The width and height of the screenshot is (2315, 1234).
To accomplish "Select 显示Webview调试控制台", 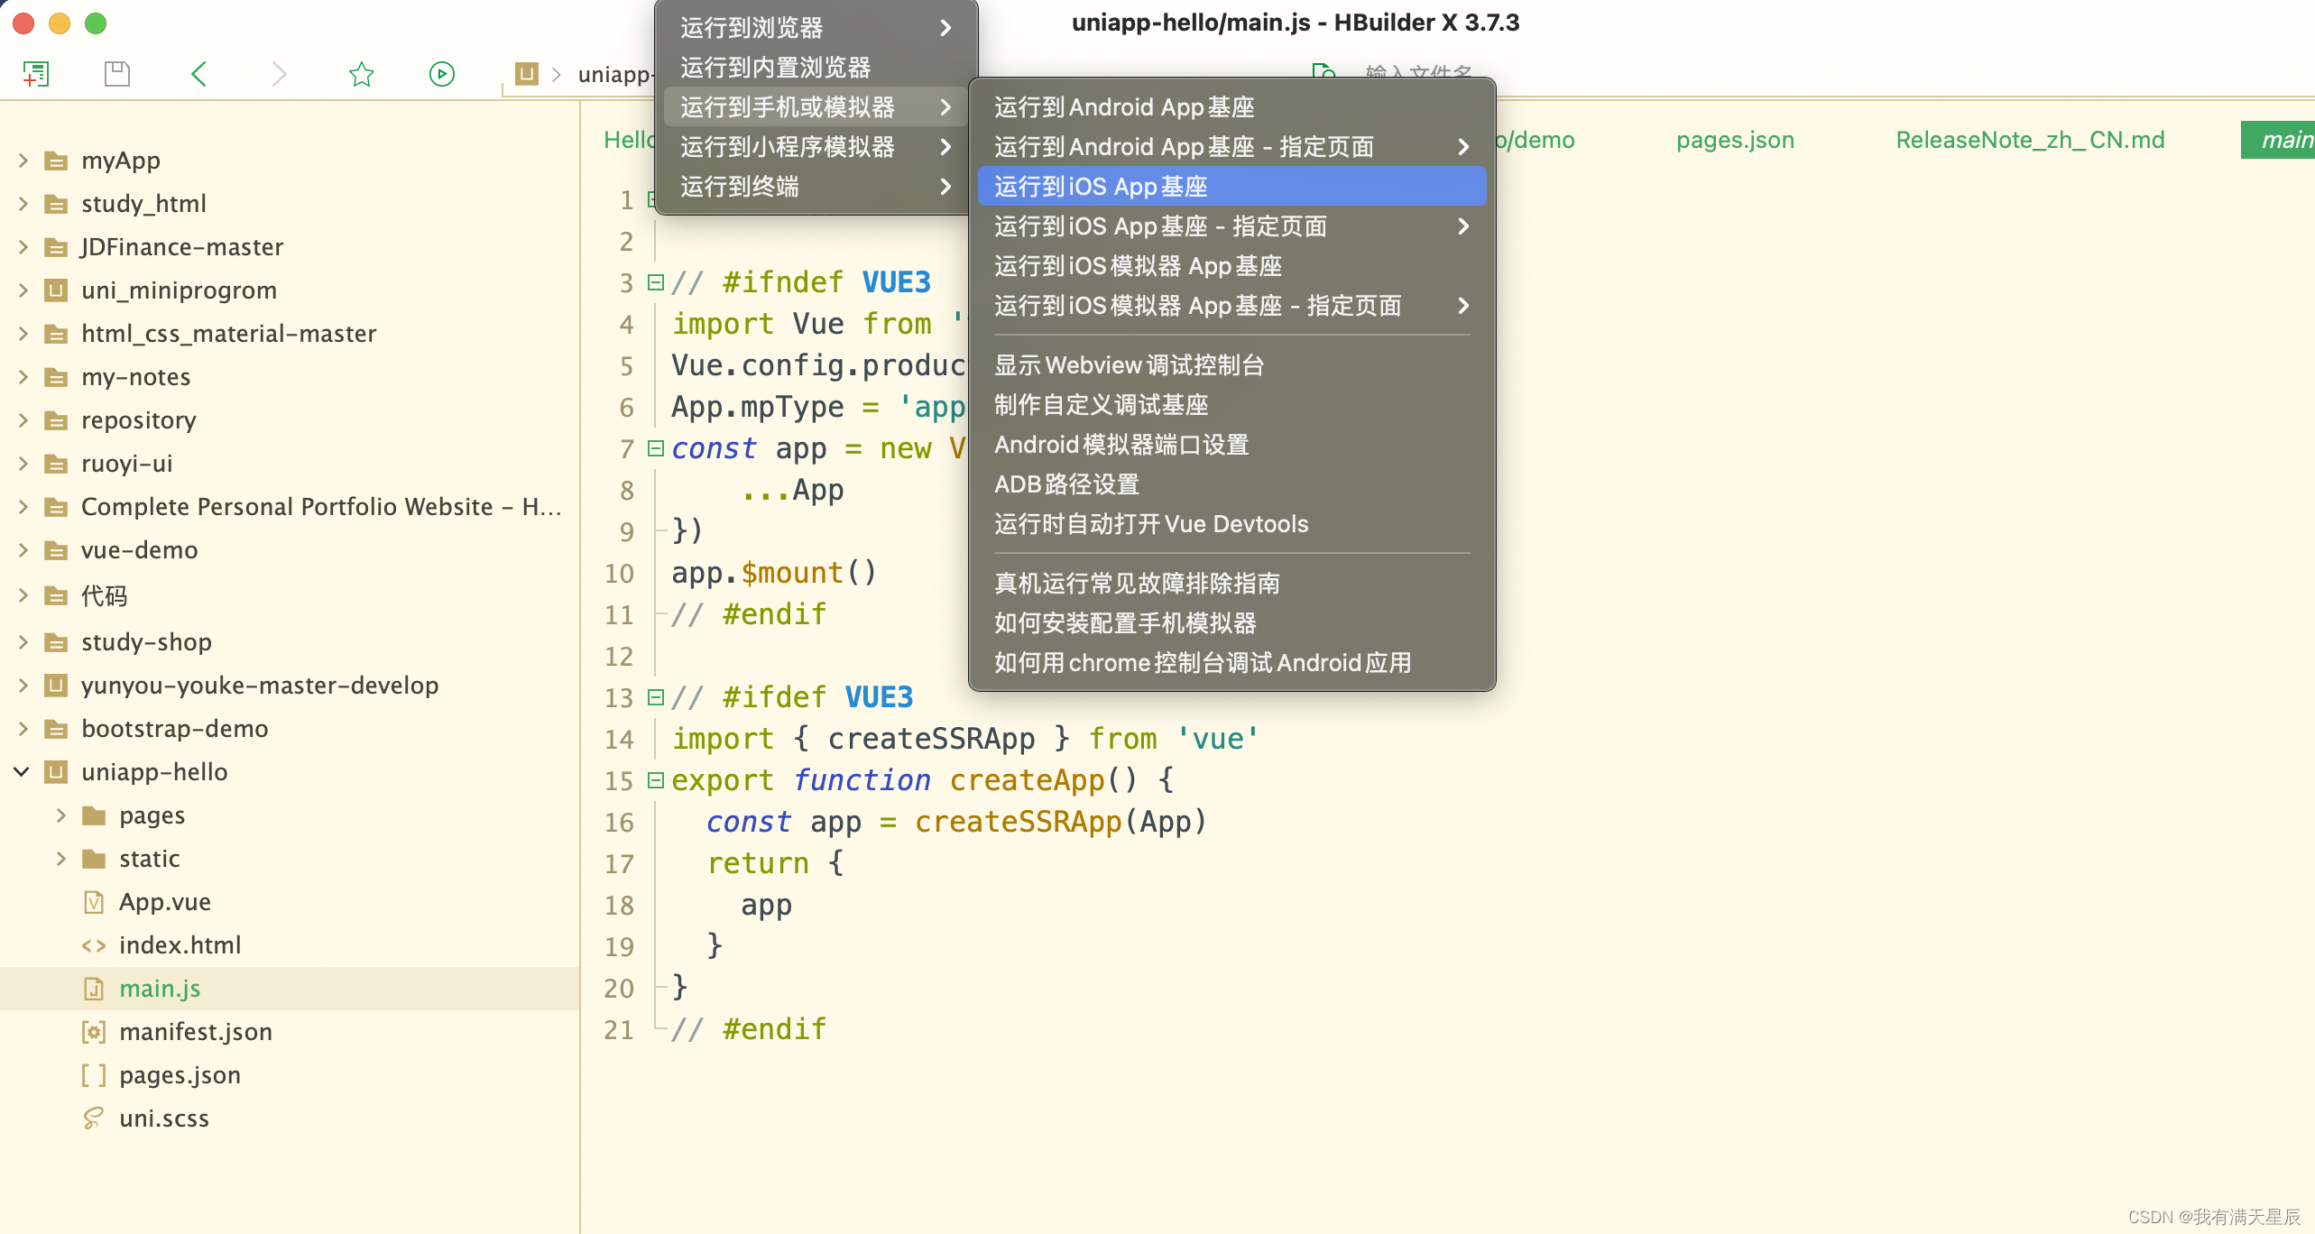I will [x=1231, y=364].
